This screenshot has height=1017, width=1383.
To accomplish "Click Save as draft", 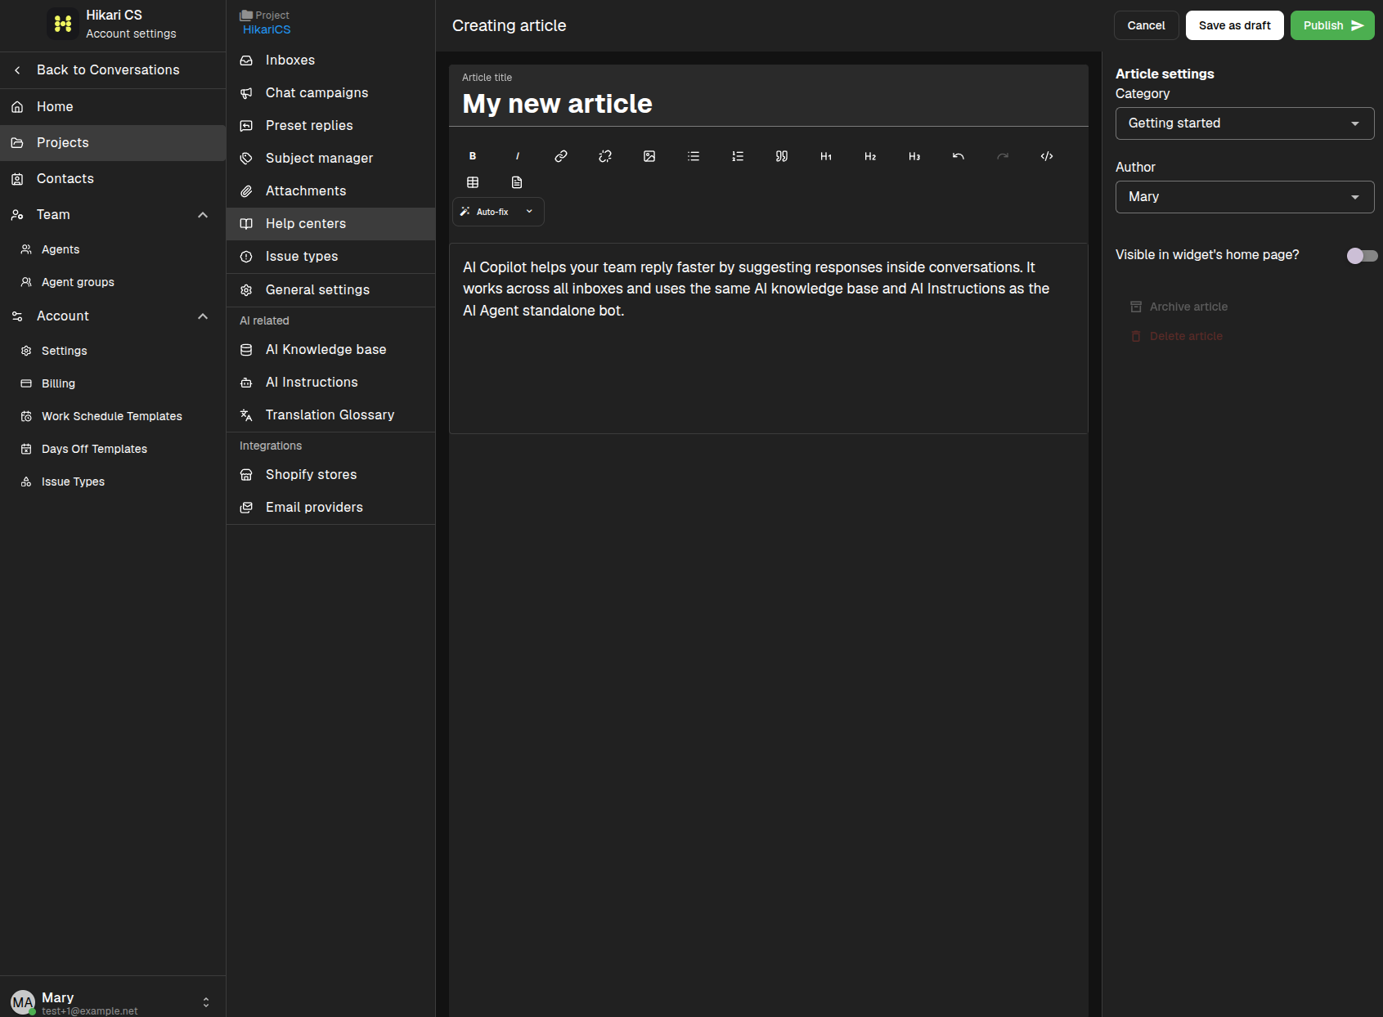I will pyautogui.click(x=1234, y=25).
